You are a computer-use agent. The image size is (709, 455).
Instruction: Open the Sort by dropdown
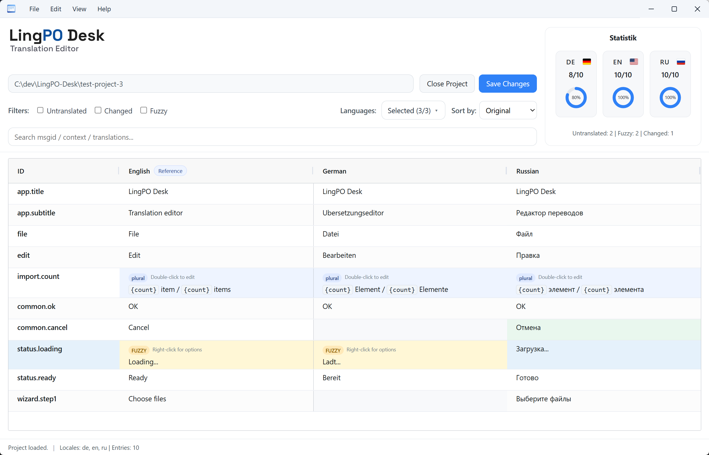click(x=507, y=110)
